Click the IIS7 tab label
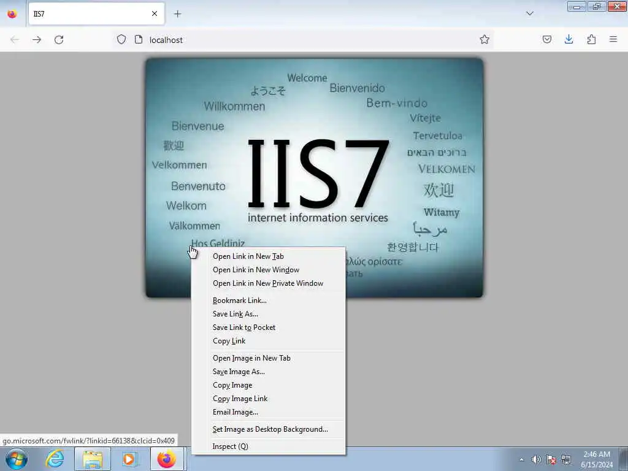 [x=39, y=14]
